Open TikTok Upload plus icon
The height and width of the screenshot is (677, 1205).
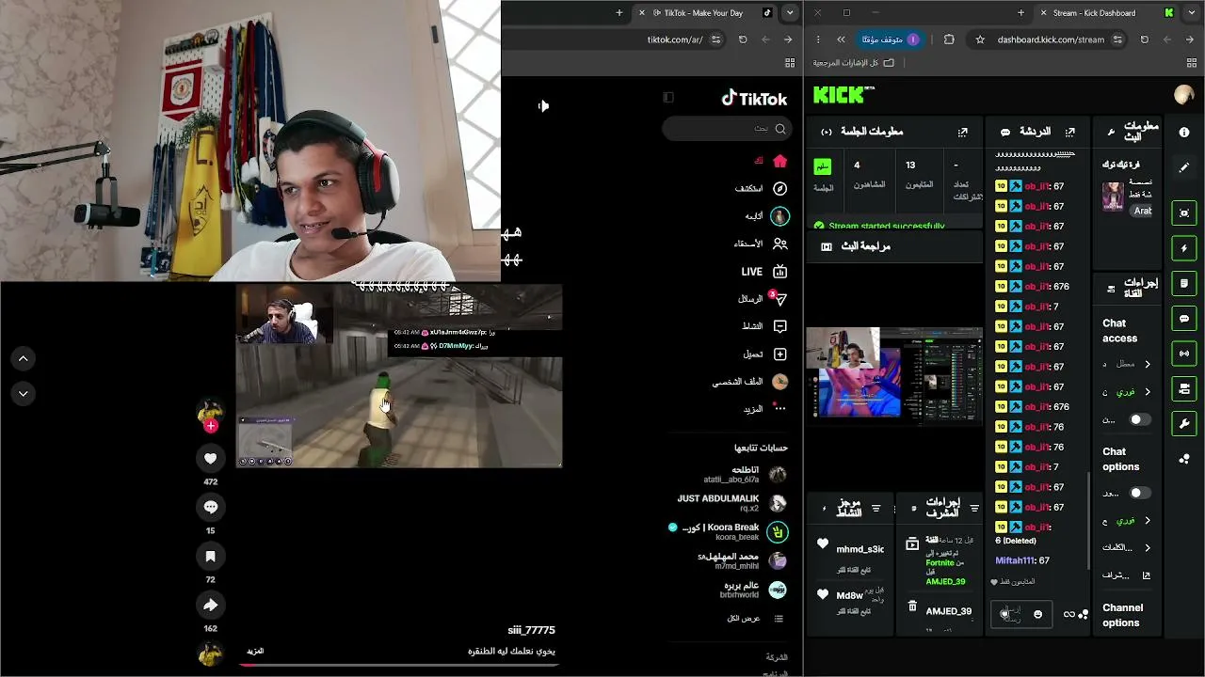[x=779, y=354]
